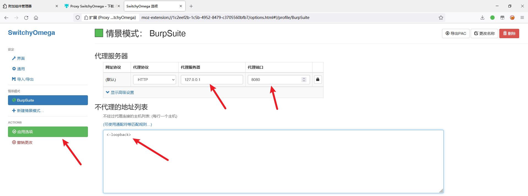Click the port number spinner arrows
The image size is (528, 196).
[x=304, y=80]
